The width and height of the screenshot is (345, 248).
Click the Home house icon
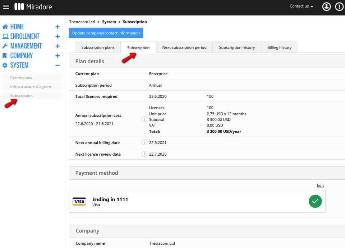pos(5,27)
